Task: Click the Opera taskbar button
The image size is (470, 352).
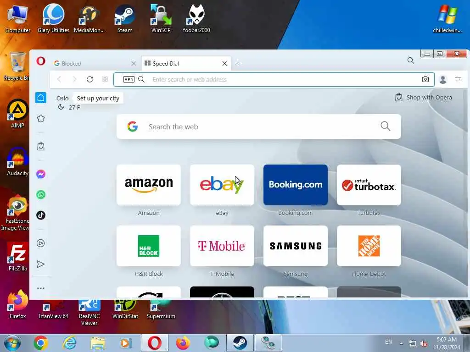Action: [154, 343]
